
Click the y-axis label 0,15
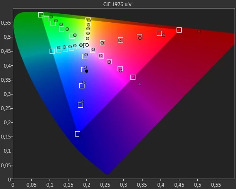6,137
